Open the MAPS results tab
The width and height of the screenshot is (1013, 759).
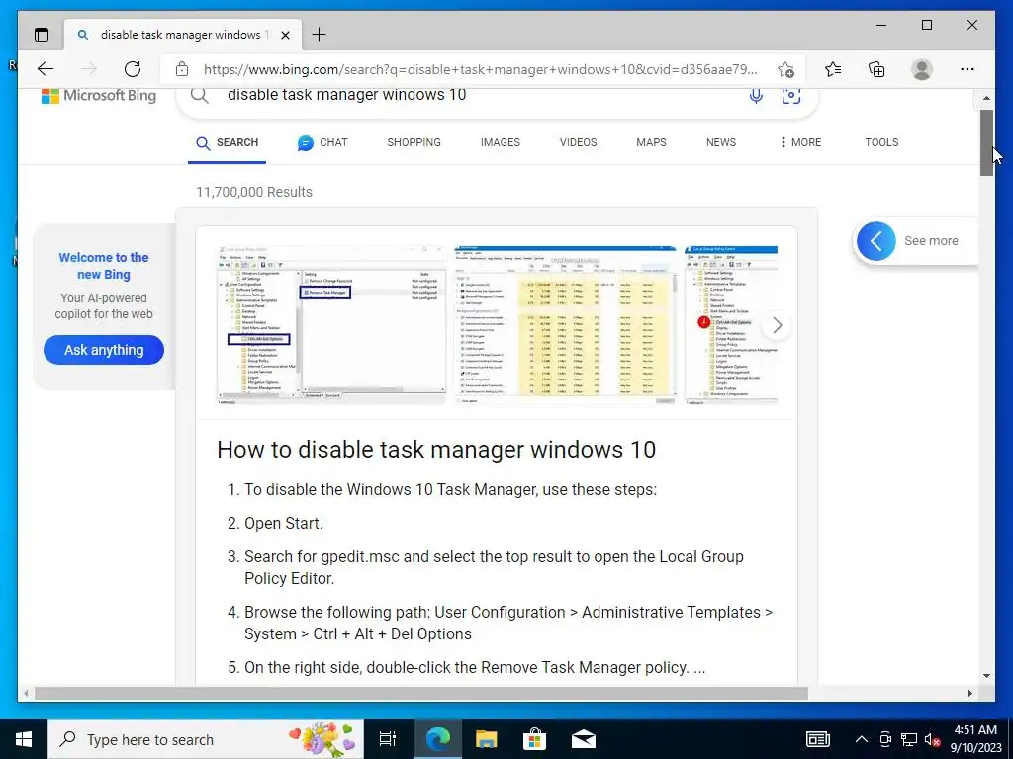click(x=651, y=142)
